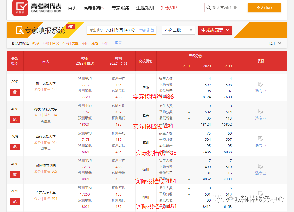Click 恩施 location cell
This screenshot has width=294, height=212.
(x=146, y=88)
